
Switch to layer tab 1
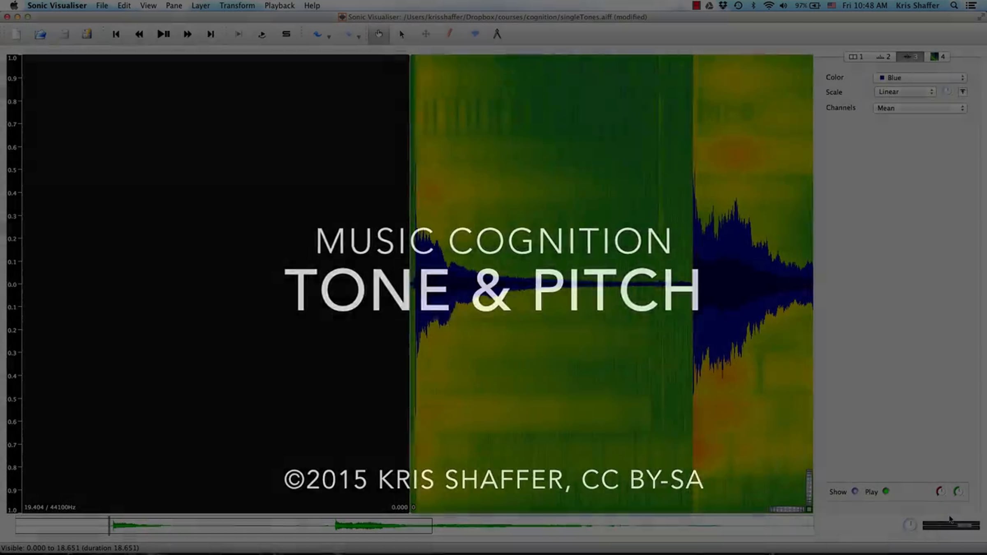pyautogui.click(x=856, y=57)
